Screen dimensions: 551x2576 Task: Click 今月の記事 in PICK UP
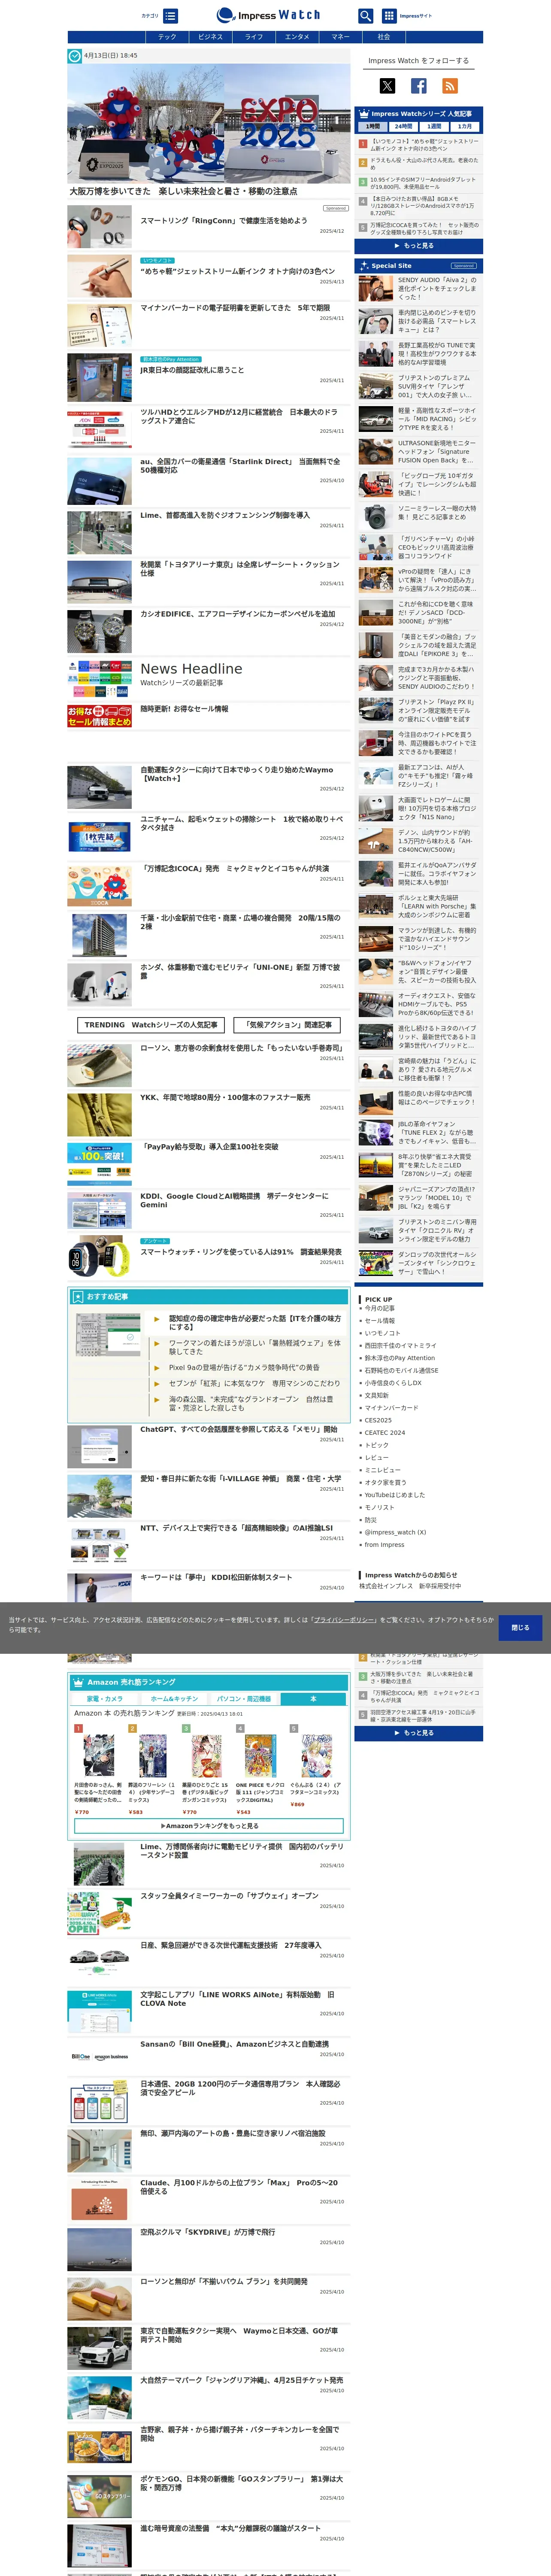(x=380, y=1308)
